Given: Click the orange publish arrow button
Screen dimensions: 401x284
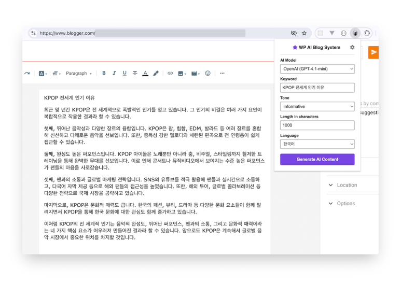Looking at the screenshot, I should tap(374, 52).
